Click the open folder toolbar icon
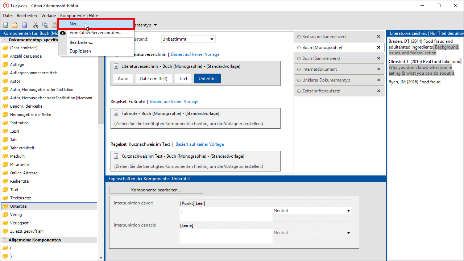This screenshot has width=464, height=261. (x=15, y=25)
